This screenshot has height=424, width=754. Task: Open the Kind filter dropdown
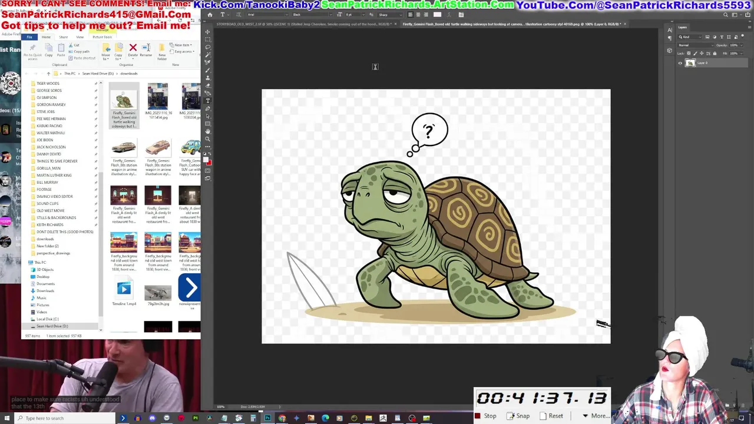689,37
